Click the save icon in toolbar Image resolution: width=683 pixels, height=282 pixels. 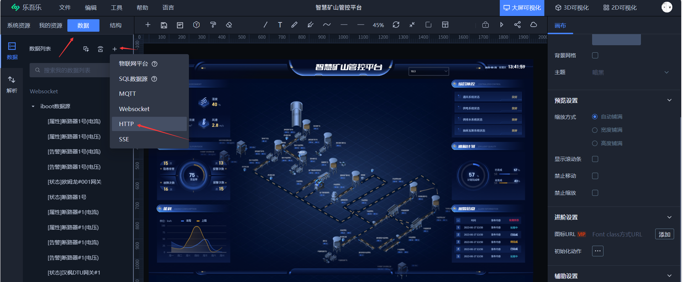pyautogui.click(x=164, y=25)
